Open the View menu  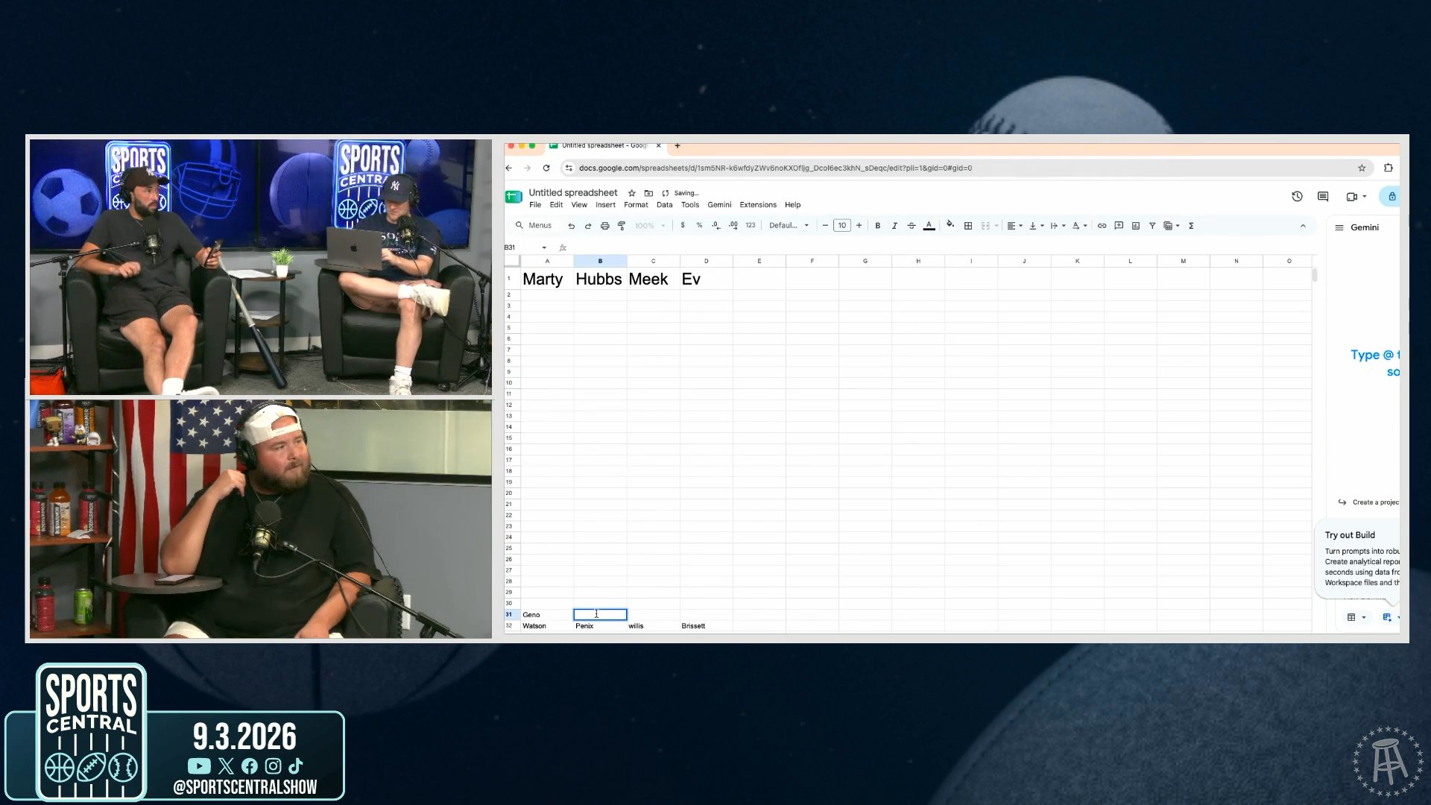pyautogui.click(x=579, y=205)
